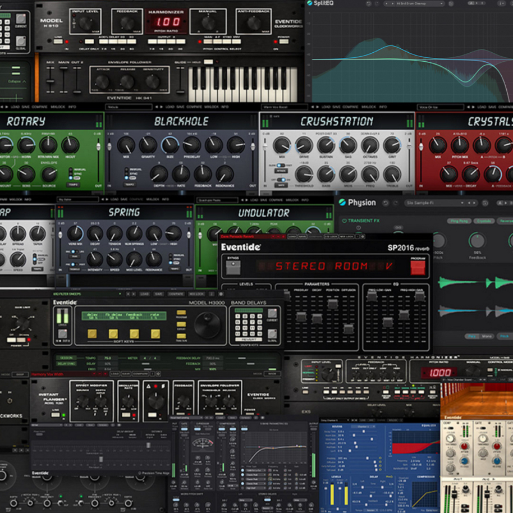Click the H3000 CURRENT snapshot button

pyautogui.click(x=272, y=313)
